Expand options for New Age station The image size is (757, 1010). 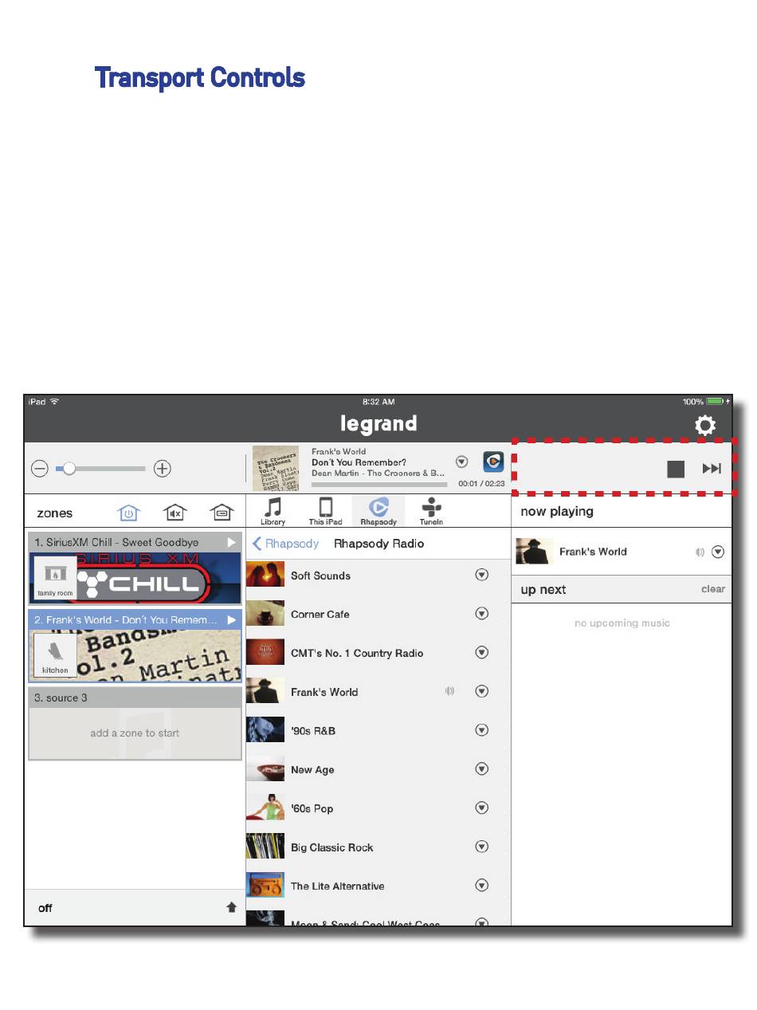481,769
